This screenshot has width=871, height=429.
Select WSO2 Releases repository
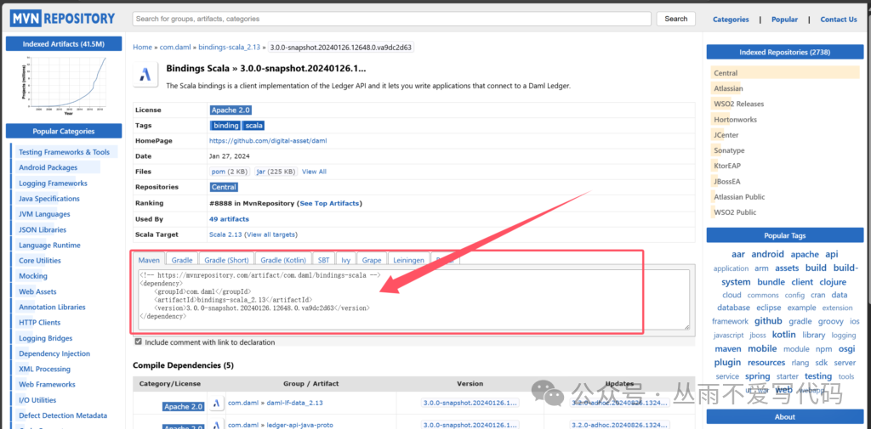point(739,104)
